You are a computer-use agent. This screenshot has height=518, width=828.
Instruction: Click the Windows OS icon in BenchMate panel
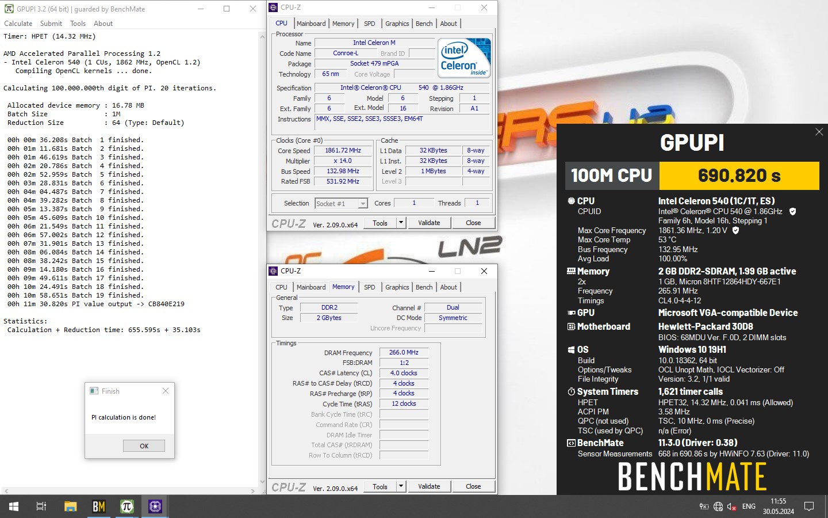click(571, 350)
